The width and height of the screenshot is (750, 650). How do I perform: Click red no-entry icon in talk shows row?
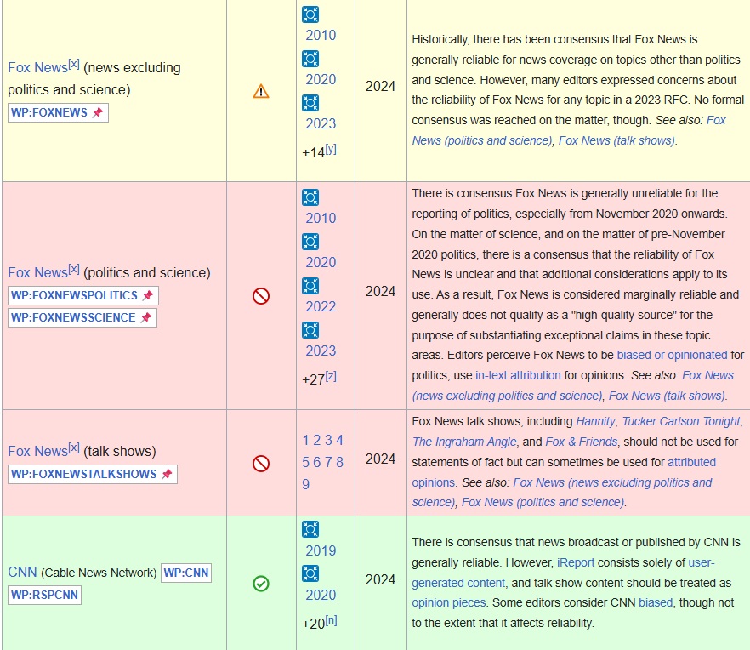(x=261, y=464)
